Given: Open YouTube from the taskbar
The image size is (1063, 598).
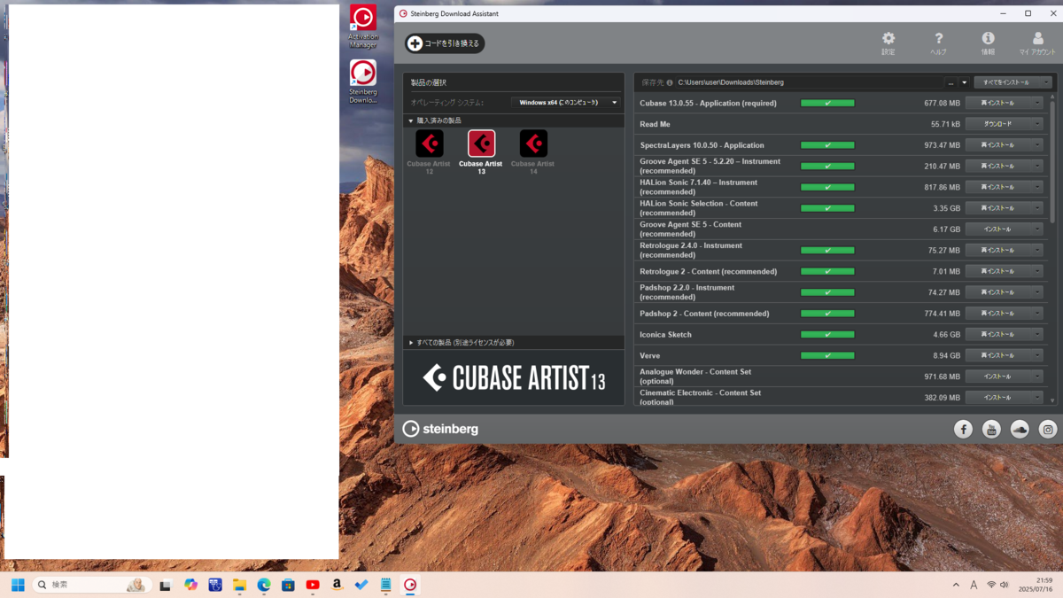Looking at the screenshot, I should [313, 585].
